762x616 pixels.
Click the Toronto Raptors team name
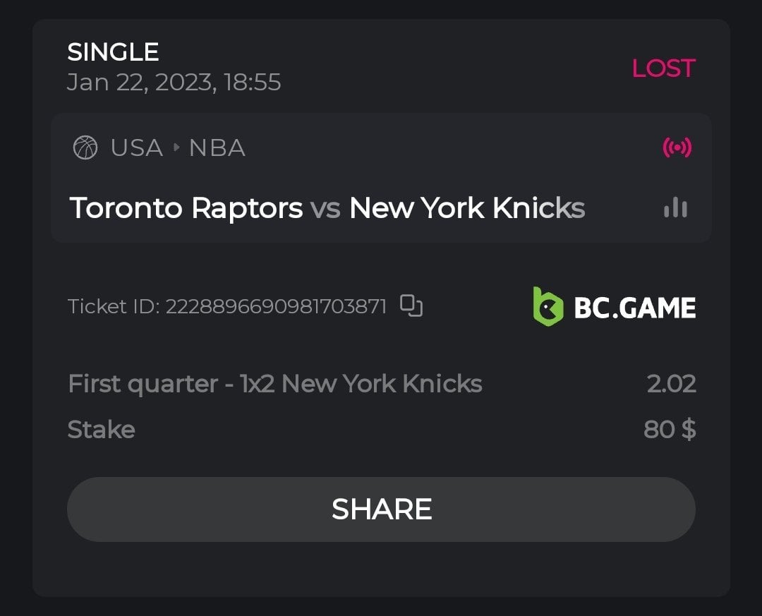186,208
